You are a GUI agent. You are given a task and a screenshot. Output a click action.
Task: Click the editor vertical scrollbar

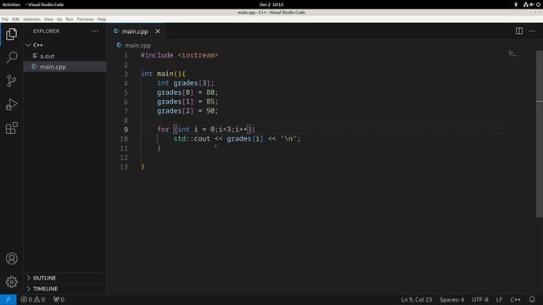(x=540, y=134)
